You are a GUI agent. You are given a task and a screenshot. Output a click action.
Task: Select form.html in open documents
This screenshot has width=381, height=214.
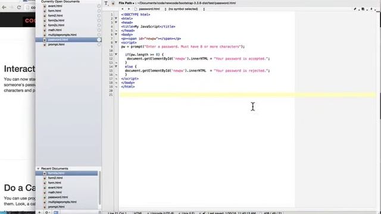pos(54,11)
